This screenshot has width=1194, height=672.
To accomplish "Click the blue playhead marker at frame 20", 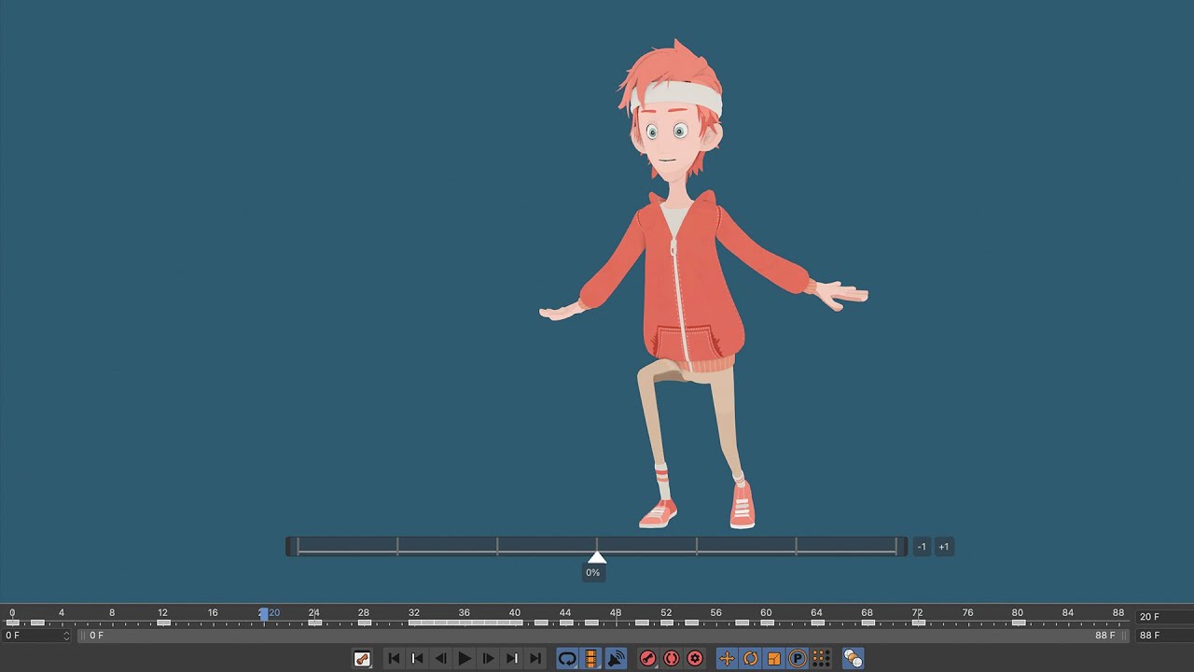I will (x=264, y=614).
